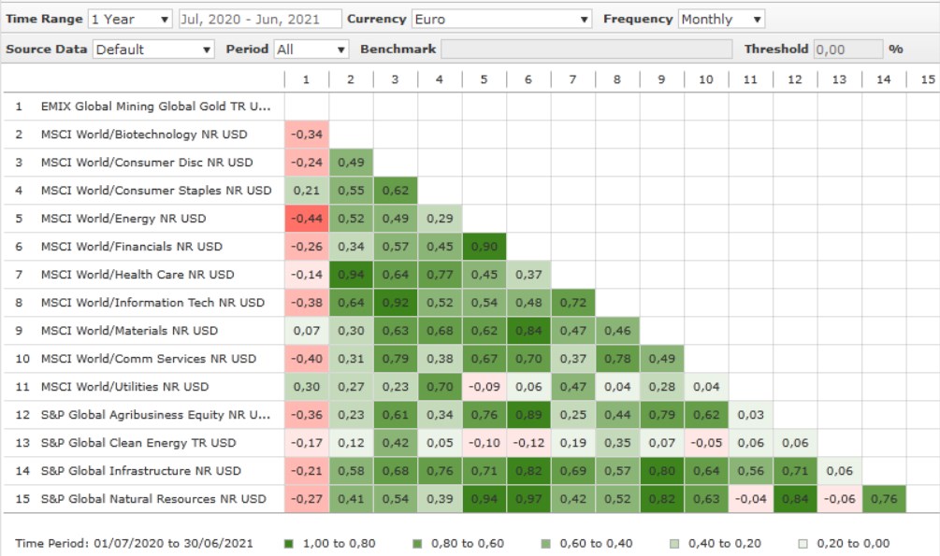Click the Threshold value field
Viewport: 940px width, 556px height.
847,50
